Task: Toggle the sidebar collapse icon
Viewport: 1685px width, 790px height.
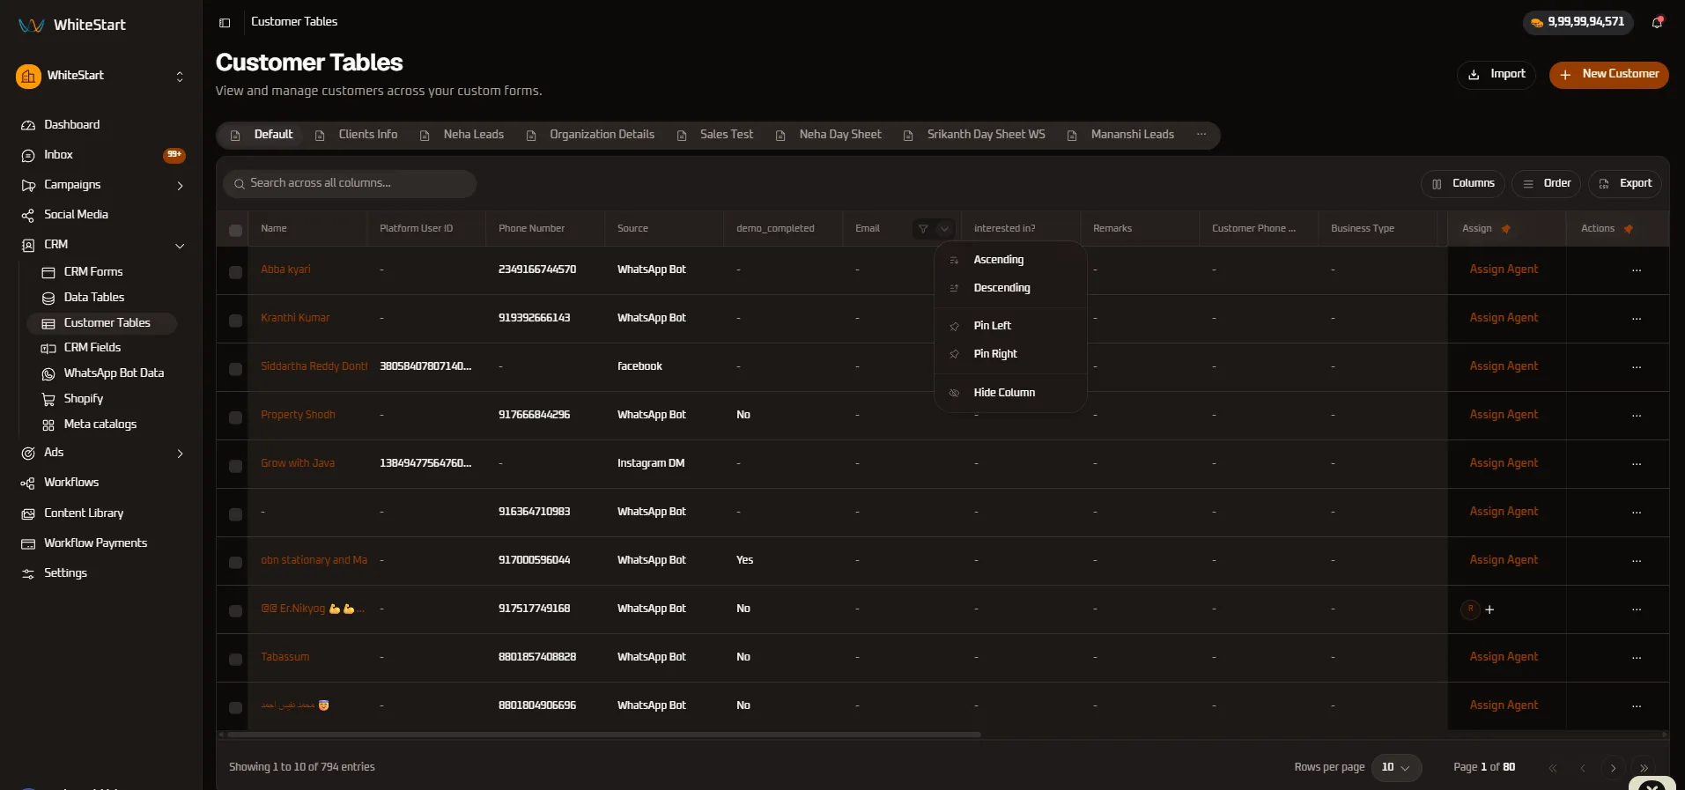Action: (x=225, y=22)
